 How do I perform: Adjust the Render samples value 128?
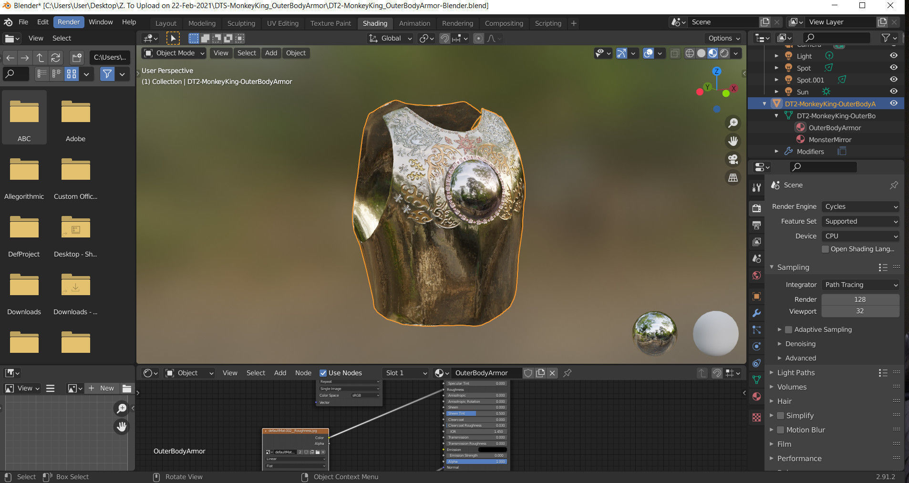pyautogui.click(x=860, y=299)
